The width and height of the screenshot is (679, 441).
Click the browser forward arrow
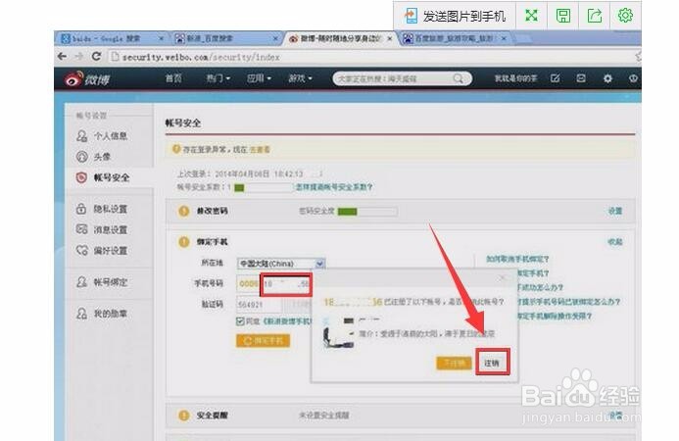[78, 57]
